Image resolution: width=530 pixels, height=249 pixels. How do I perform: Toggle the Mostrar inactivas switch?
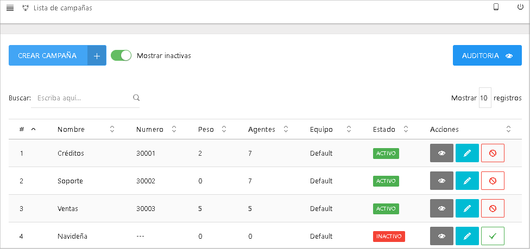tap(121, 55)
